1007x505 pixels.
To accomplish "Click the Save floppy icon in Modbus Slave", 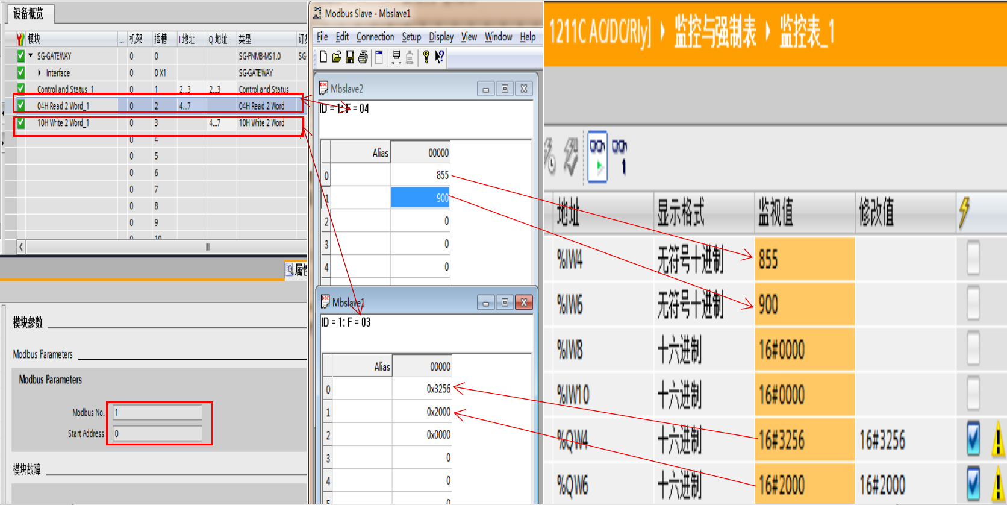I will point(350,57).
